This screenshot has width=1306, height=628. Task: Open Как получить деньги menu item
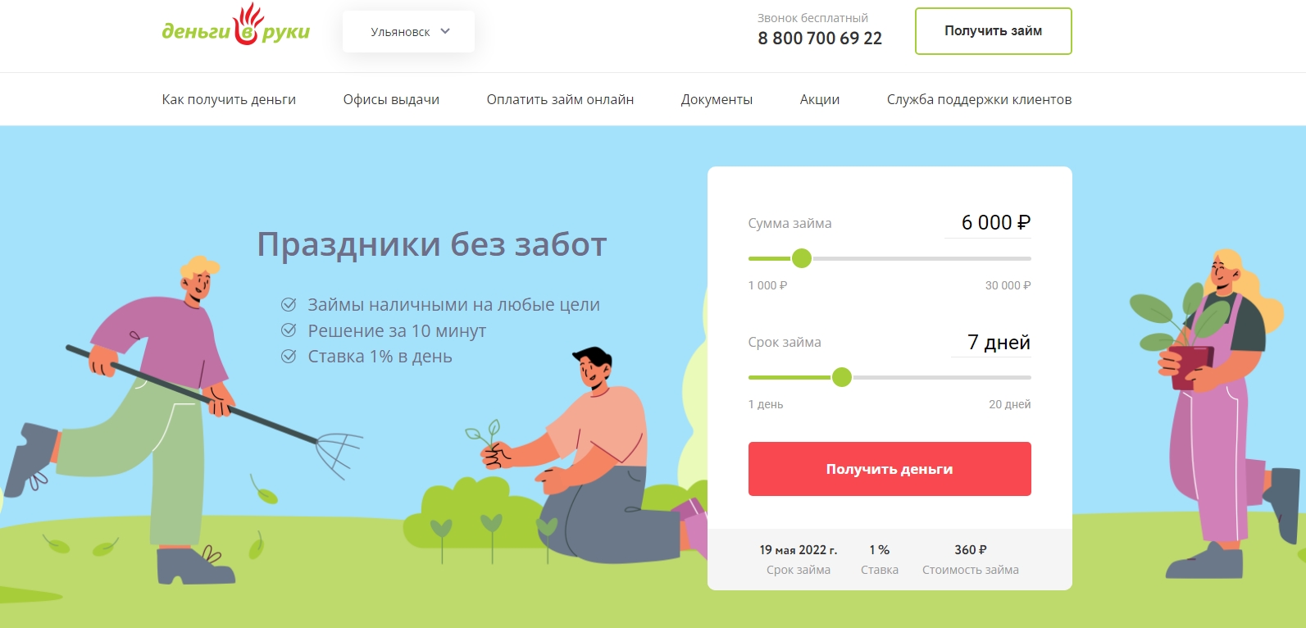[229, 99]
